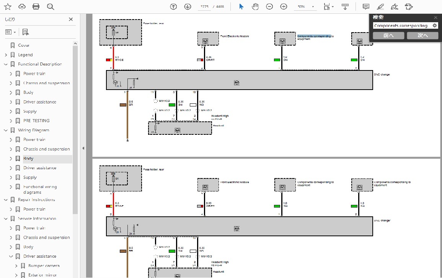
Task: Go to next page with down arrow
Action: click(188, 7)
